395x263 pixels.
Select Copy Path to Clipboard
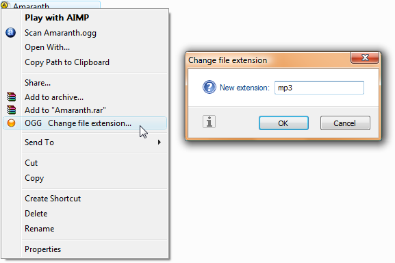[x=67, y=62]
